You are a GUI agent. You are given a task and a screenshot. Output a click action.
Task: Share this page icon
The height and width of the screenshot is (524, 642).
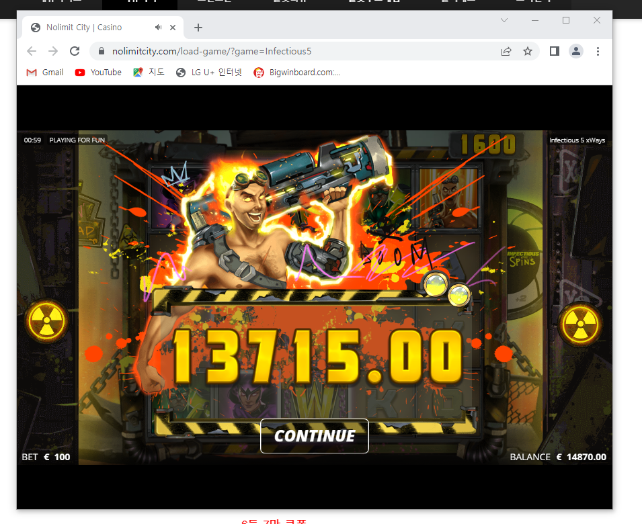tap(506, 51)
